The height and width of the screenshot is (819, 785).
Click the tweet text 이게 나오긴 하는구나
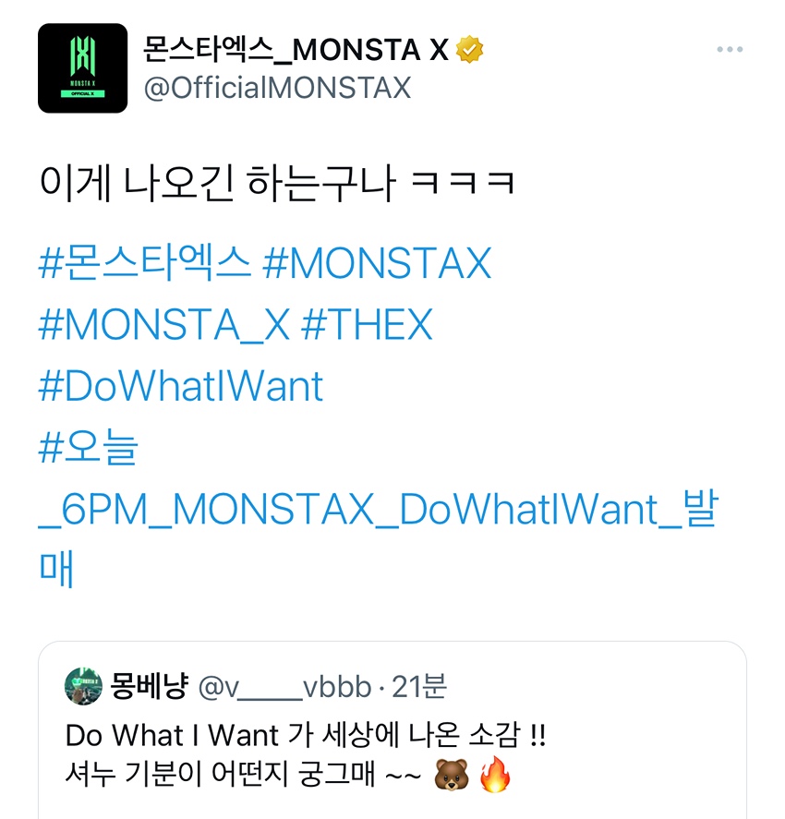coord(216,184)
